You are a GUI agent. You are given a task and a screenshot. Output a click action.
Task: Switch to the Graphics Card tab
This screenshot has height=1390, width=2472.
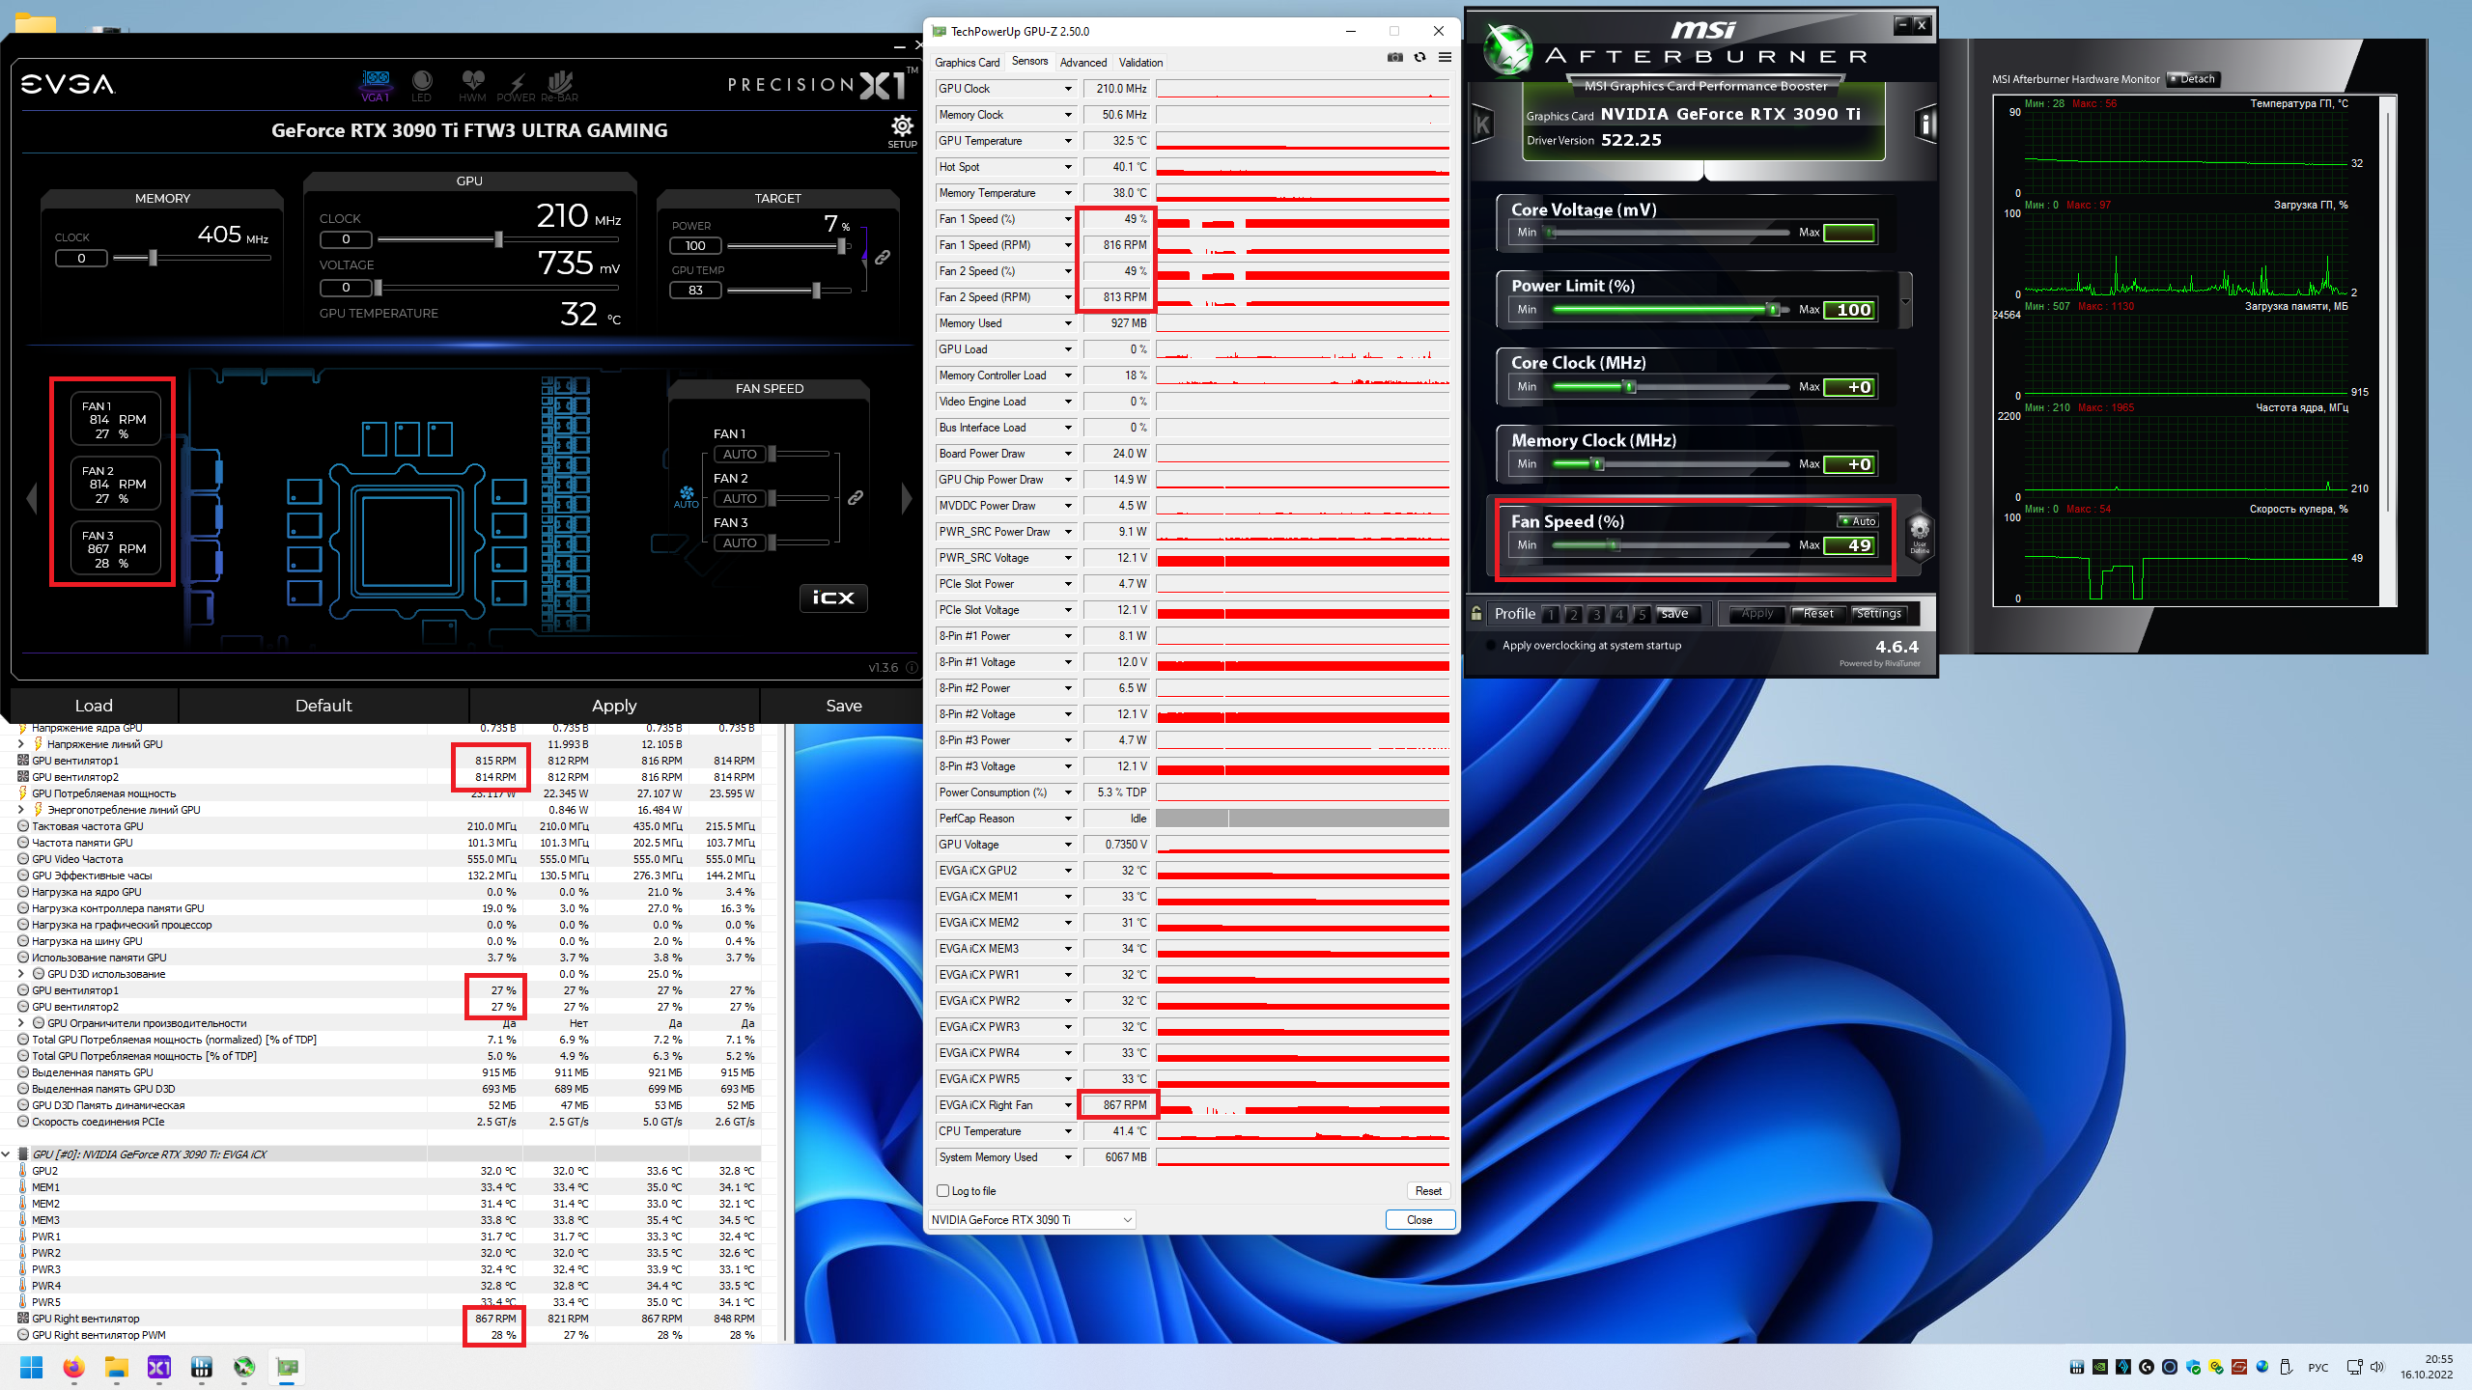967,63
